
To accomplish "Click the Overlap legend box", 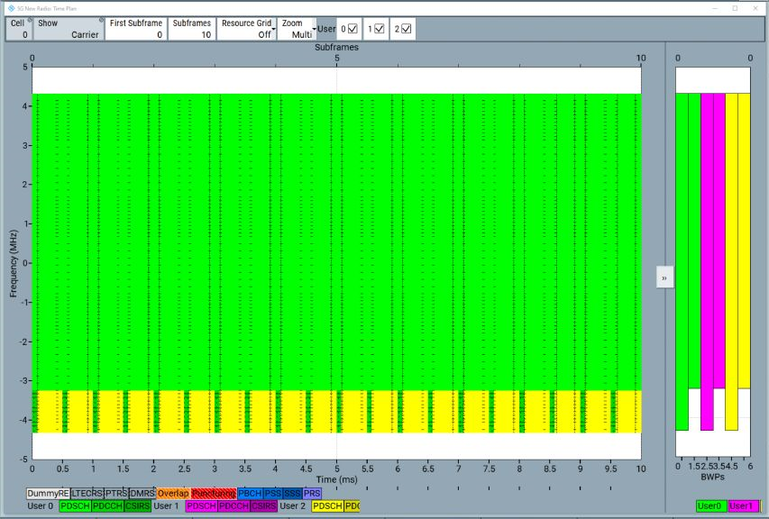I will coord(172,493).
